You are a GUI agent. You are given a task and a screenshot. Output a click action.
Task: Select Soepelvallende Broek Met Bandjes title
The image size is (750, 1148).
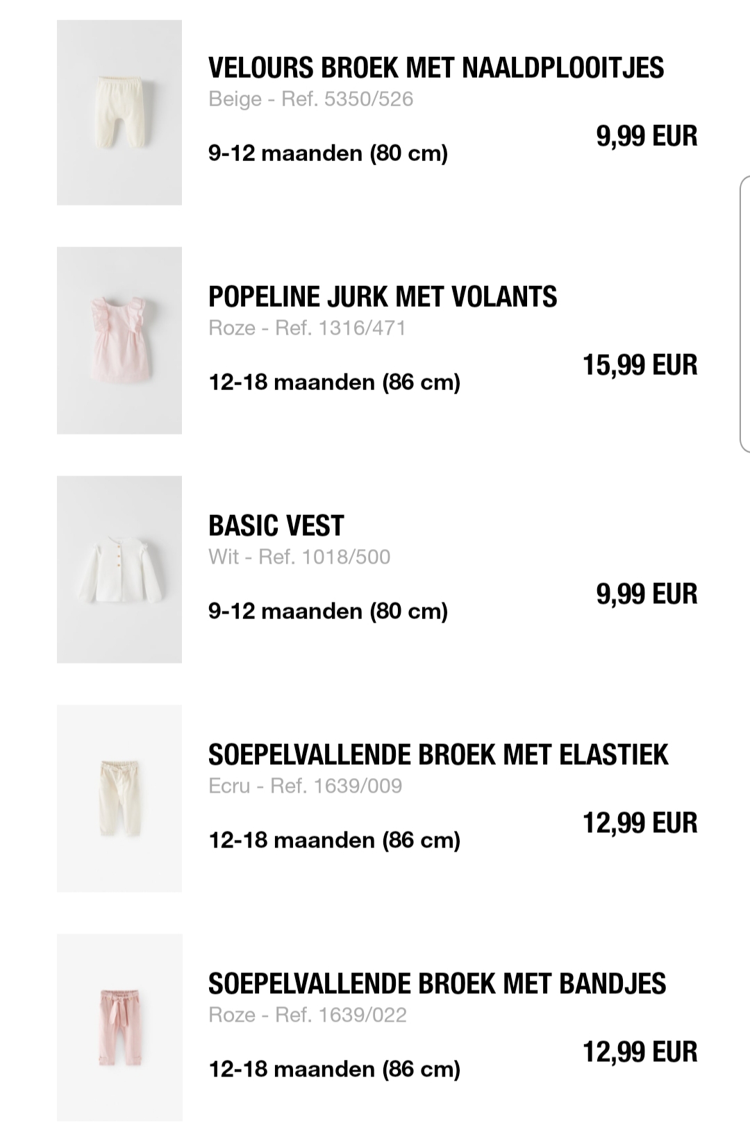tap(437, 984)
